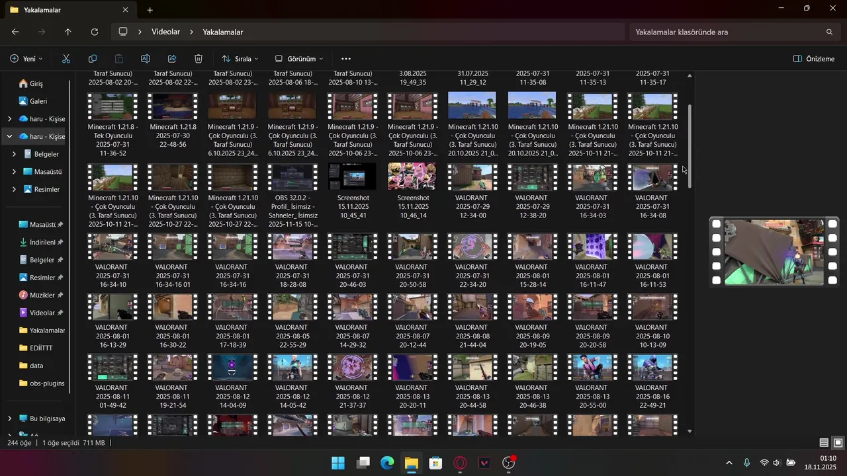Open Wi-Fi network settings in tray
Viewport: 847px width, 476px height.
pos(764,463)
